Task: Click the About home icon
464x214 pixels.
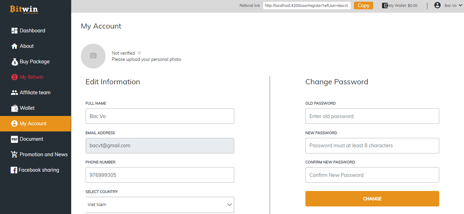Action: point(14,46)
